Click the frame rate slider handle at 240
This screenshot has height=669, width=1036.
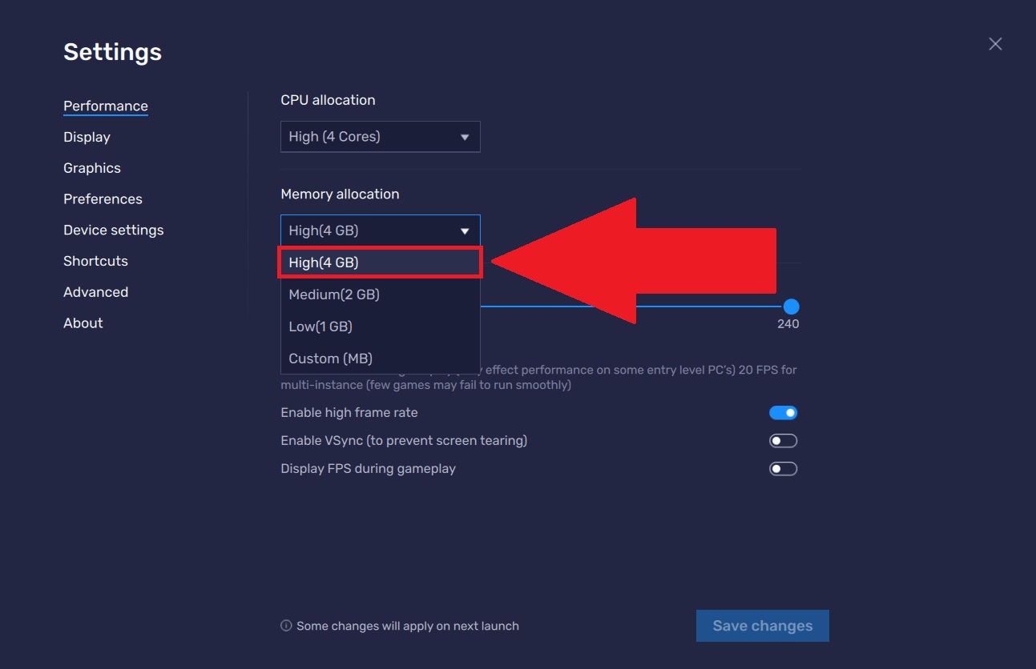pos(791,306)
